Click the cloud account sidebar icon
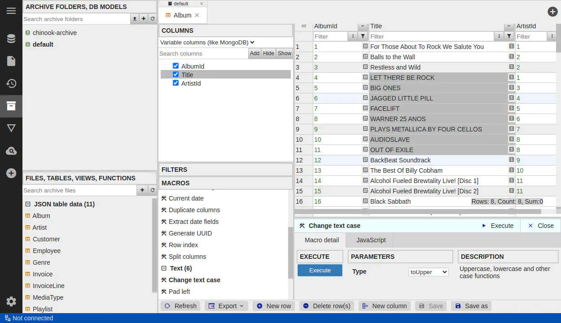 point(11,151)
